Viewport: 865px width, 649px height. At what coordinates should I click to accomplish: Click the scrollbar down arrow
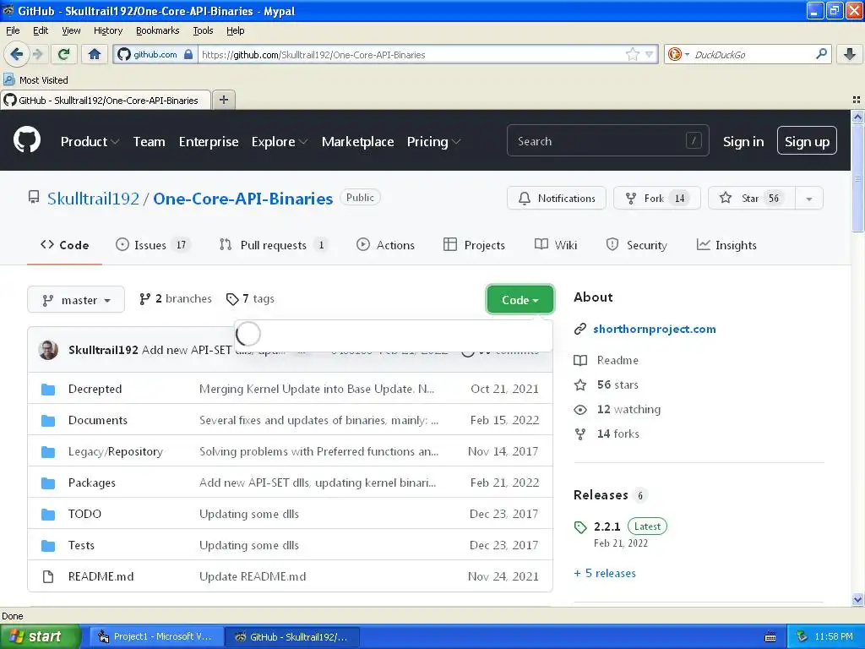(857, 599)
